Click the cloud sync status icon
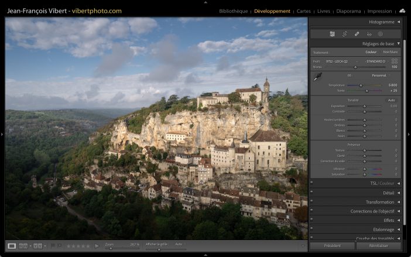Viewport: 411px width, 257px height. tap(402, 11)
